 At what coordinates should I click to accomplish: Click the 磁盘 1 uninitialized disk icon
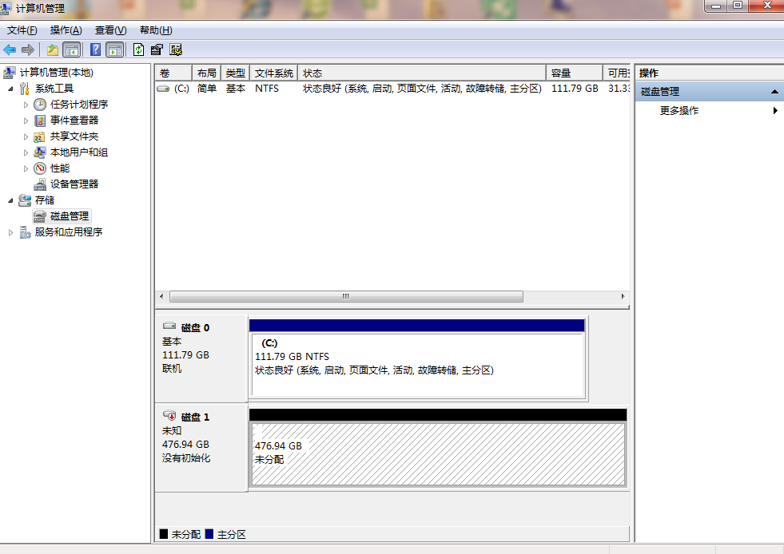pos(169,415)
